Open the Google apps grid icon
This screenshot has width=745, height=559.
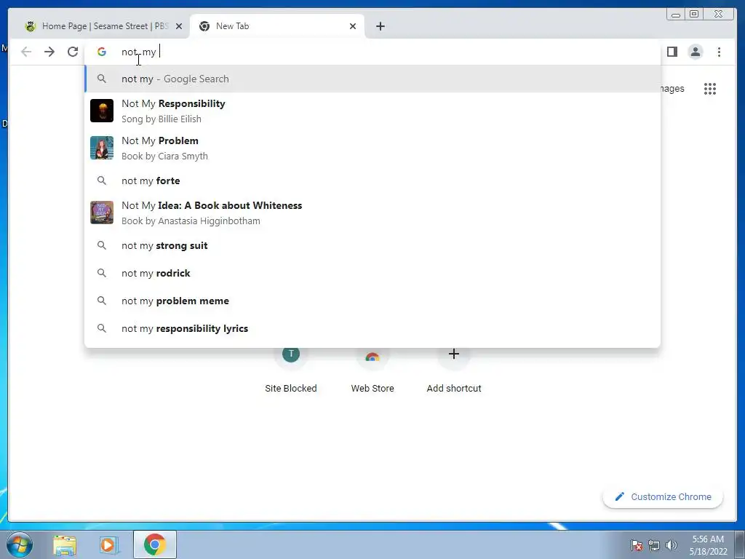coord(710,89)
